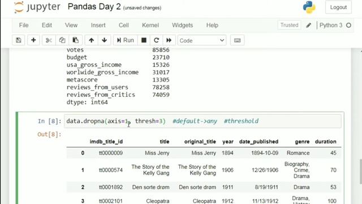
Task: Click date cell 1894-10-09
Action: point(265,153)
